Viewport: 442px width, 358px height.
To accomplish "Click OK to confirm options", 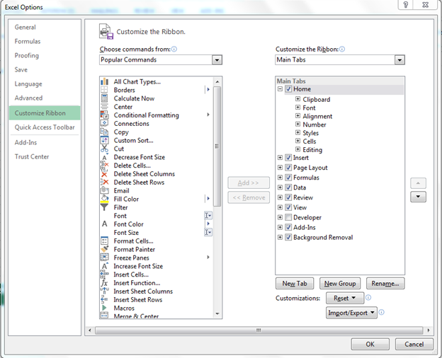I will (370, 344).
